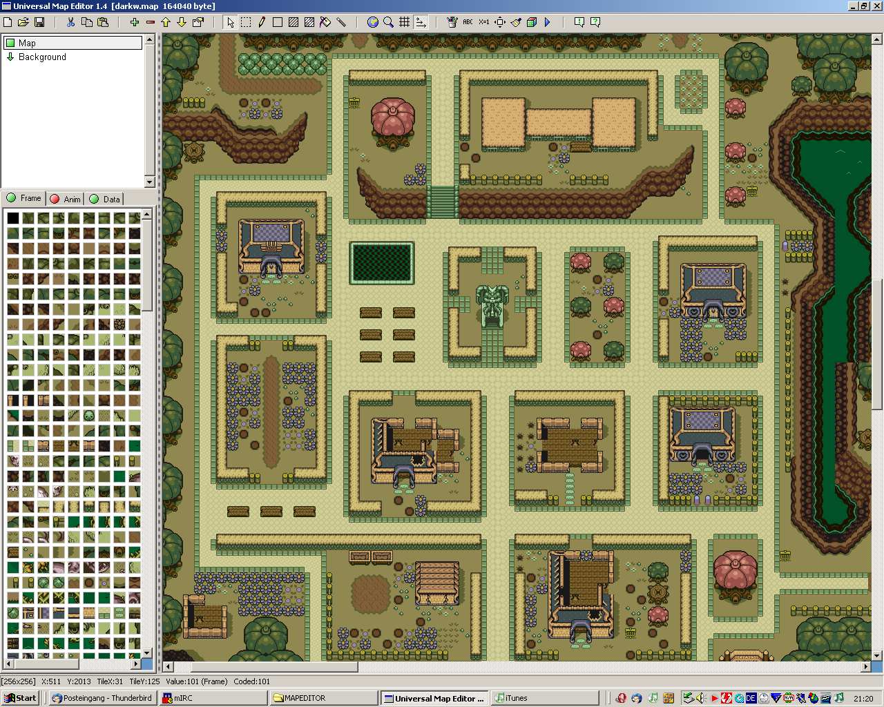Open the ABC text tool
884x707 pixels.
point(468,22)
